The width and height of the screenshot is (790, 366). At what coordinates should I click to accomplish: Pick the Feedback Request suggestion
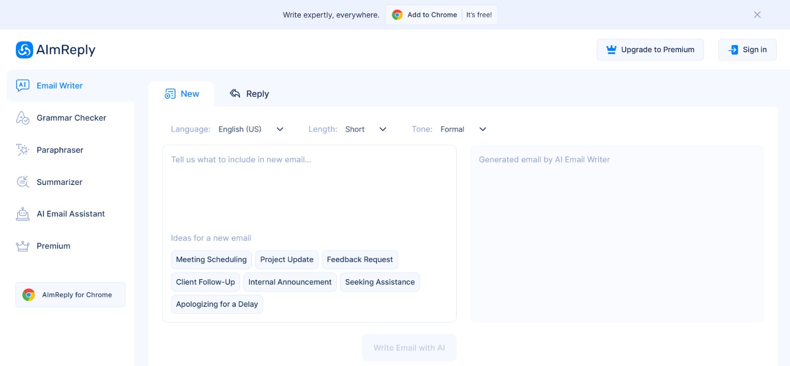click(x=359, y=260)
